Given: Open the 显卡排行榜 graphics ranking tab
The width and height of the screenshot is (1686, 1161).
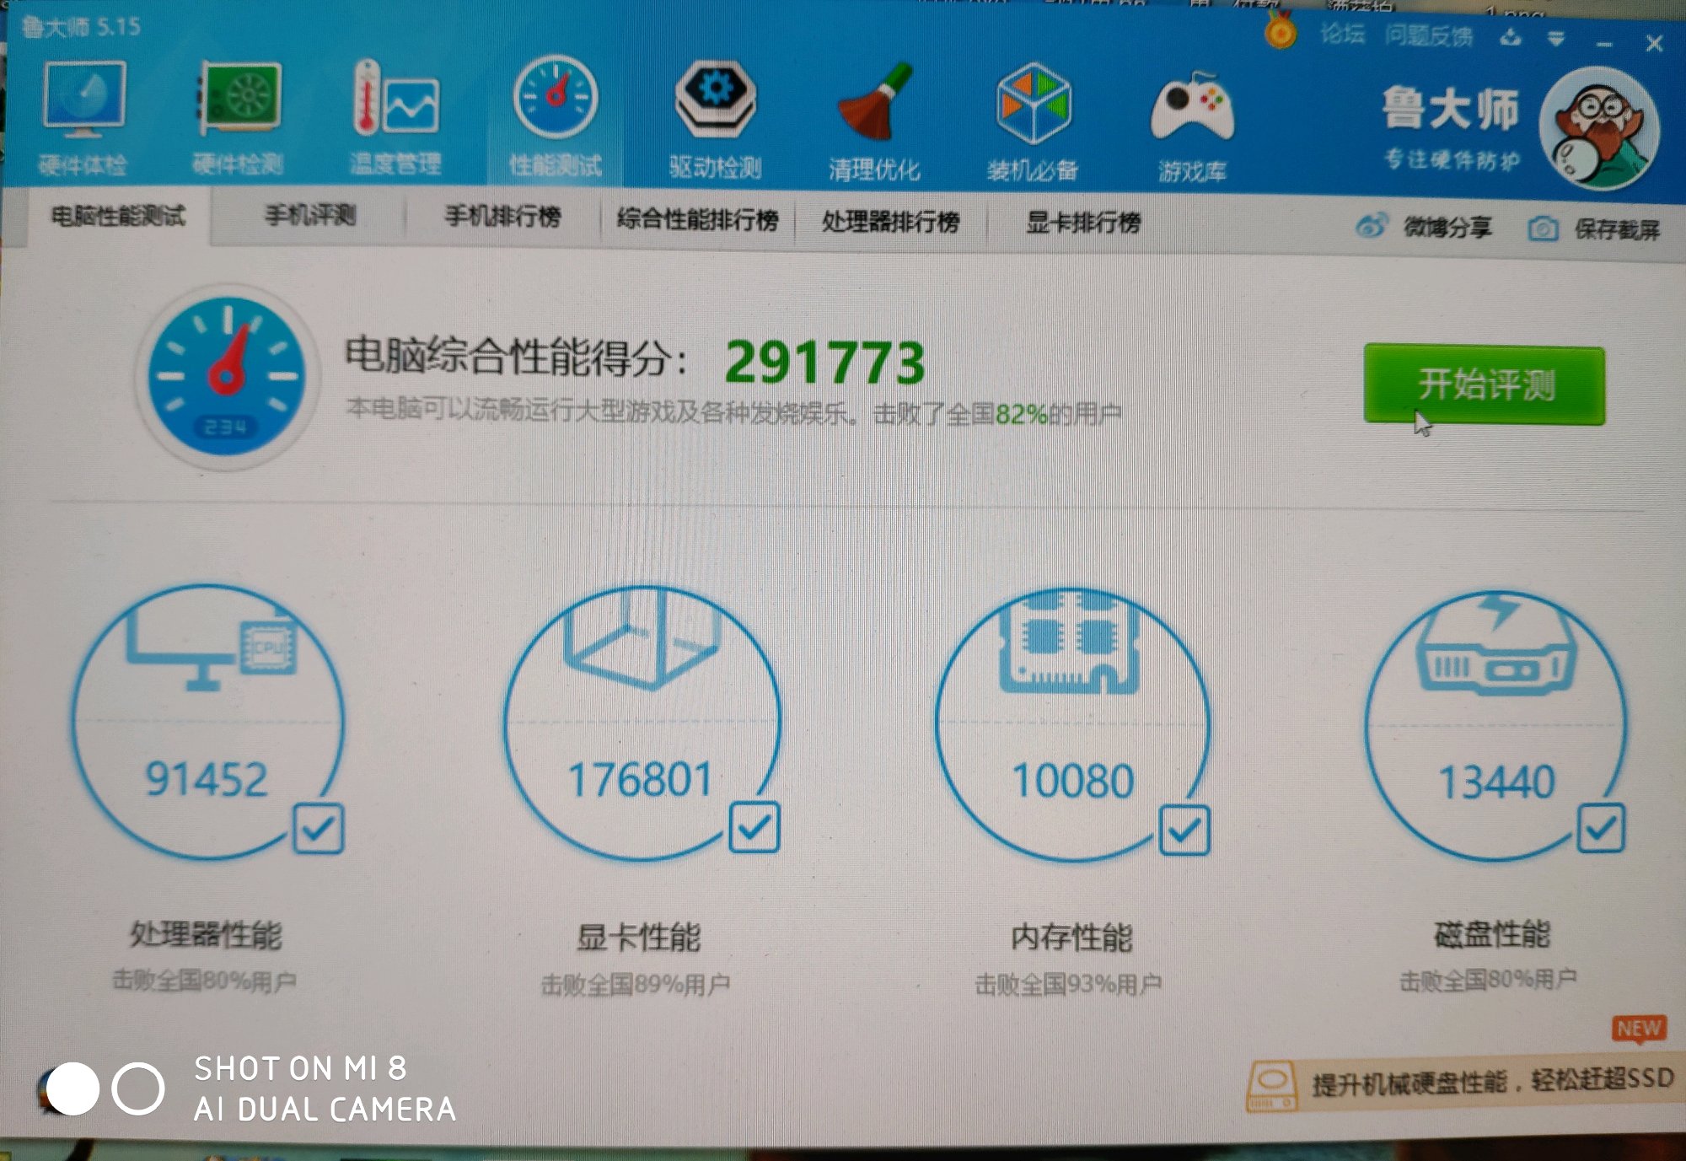Looking at the screenshot, I should (1082, 223).
